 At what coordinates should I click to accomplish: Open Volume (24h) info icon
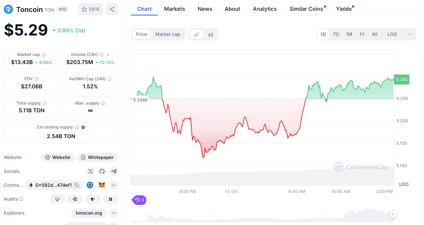pyautogui.click(x=102, y=55)
